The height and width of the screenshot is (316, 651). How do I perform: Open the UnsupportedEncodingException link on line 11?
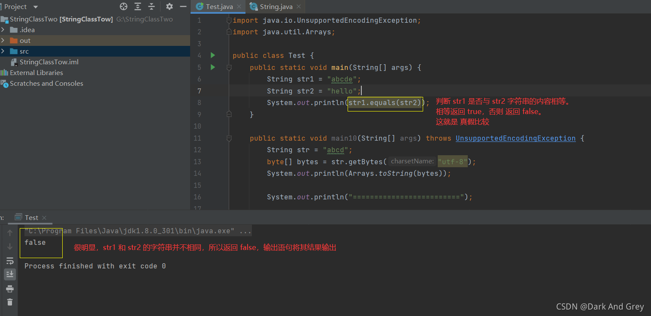point(515,138)
